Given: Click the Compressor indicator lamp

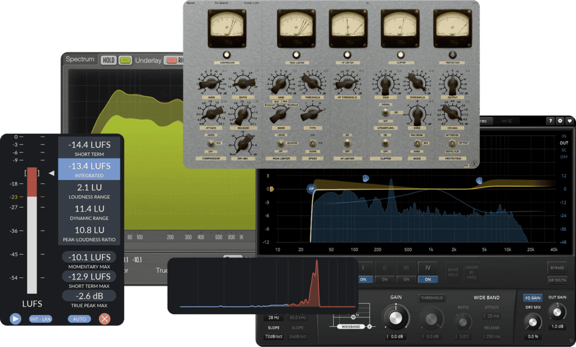Looking at the screenshot, I should pos(227,55).
